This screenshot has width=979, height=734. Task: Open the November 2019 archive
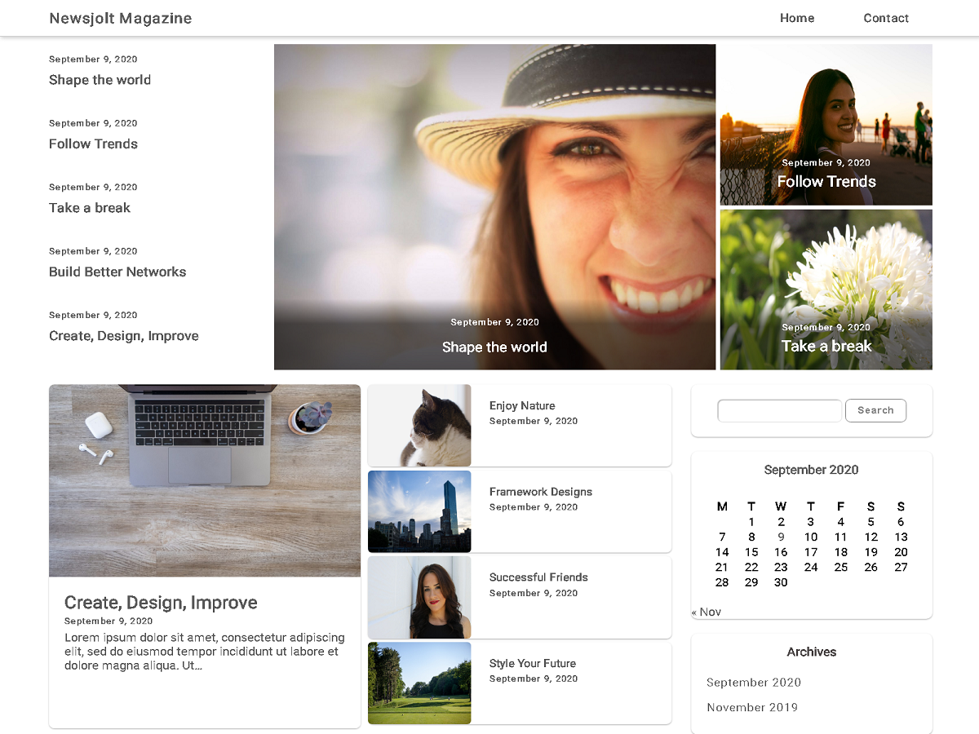pyautogui.click(x=752, y=707)
